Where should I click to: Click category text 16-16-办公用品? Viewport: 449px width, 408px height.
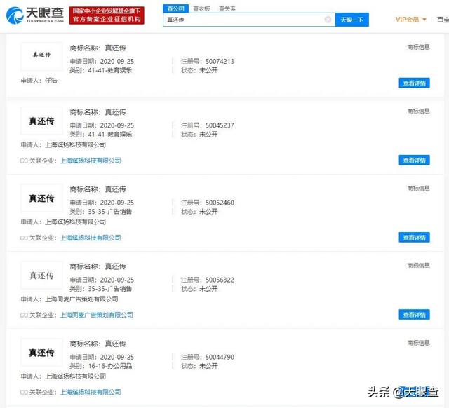tap(110, 366)
